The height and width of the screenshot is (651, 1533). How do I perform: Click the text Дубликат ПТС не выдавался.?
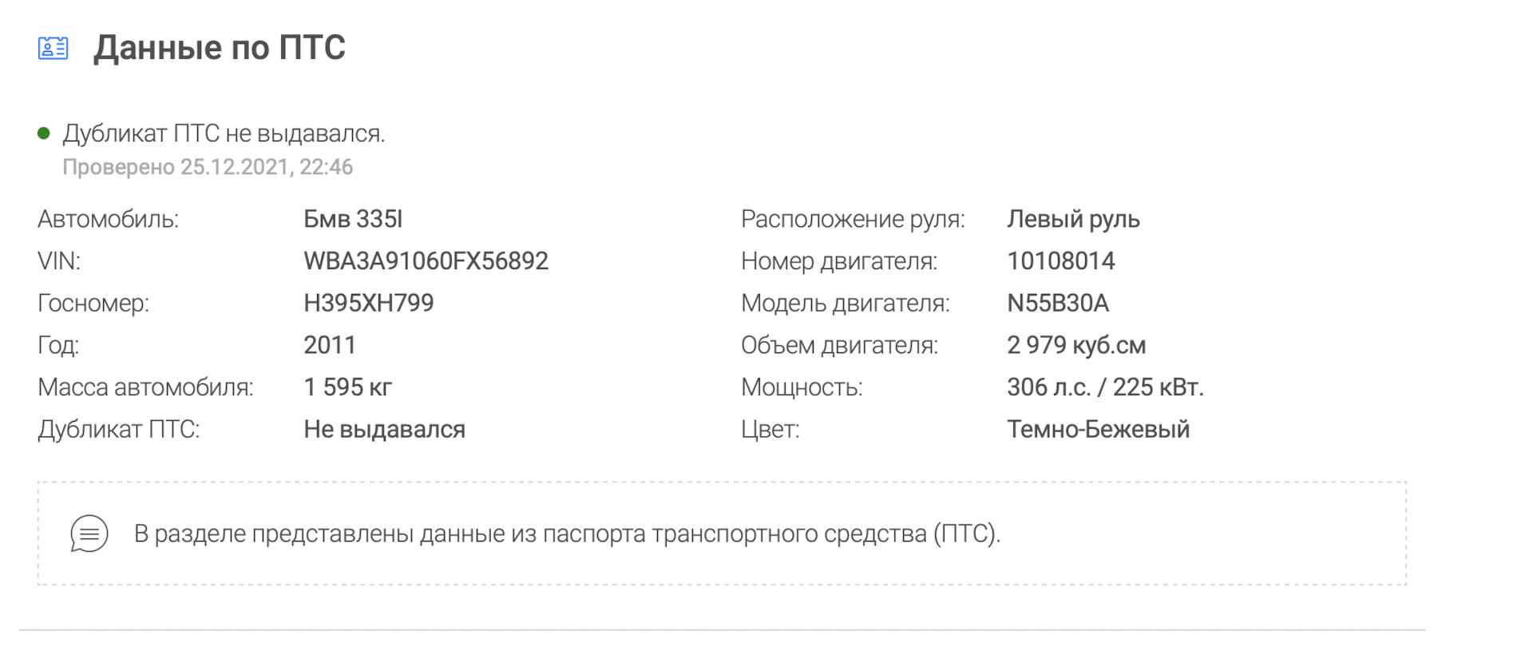pos(224,133)
